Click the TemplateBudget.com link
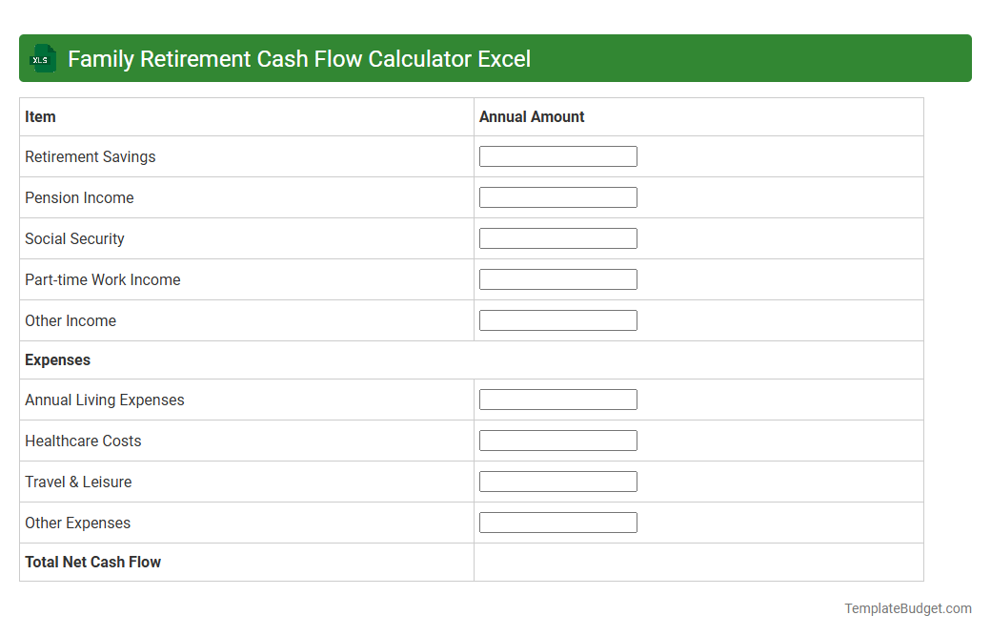 (x=907, y=608)
